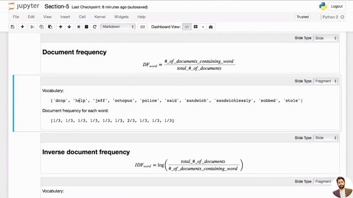The width and height of the screenshot is (353, 198).
Task: Open the Kernel menu
Action: point(100,17)
